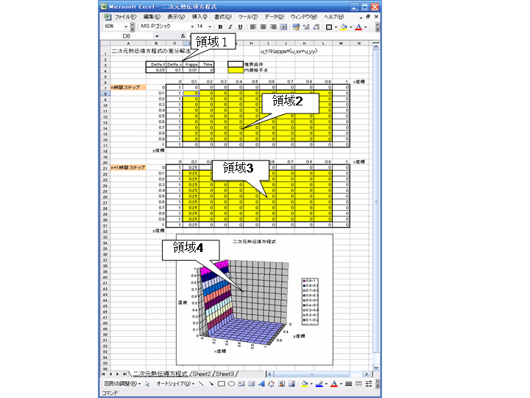Open the File menu (ファイル)
This screenshot has width=530, height=398.
(125, 16)
